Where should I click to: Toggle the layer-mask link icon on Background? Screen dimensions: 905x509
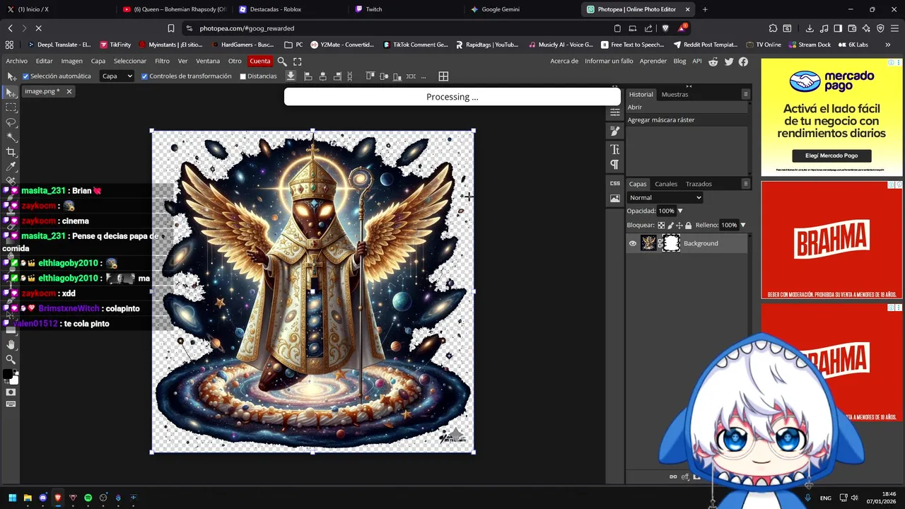(x=660, y=243)
